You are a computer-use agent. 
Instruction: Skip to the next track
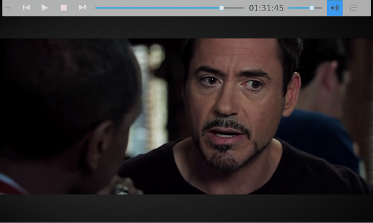pyautogui.click(x=82, y=8)
